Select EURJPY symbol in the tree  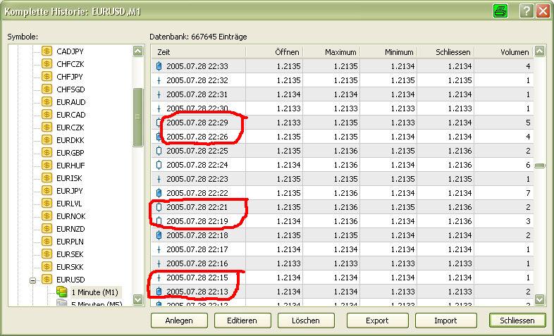(70, 190)
